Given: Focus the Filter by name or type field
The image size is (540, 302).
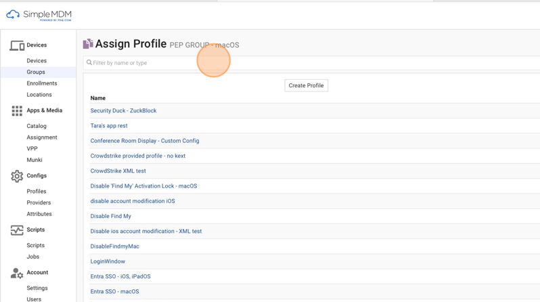Looking at the screenshot, I should point(311,63).
